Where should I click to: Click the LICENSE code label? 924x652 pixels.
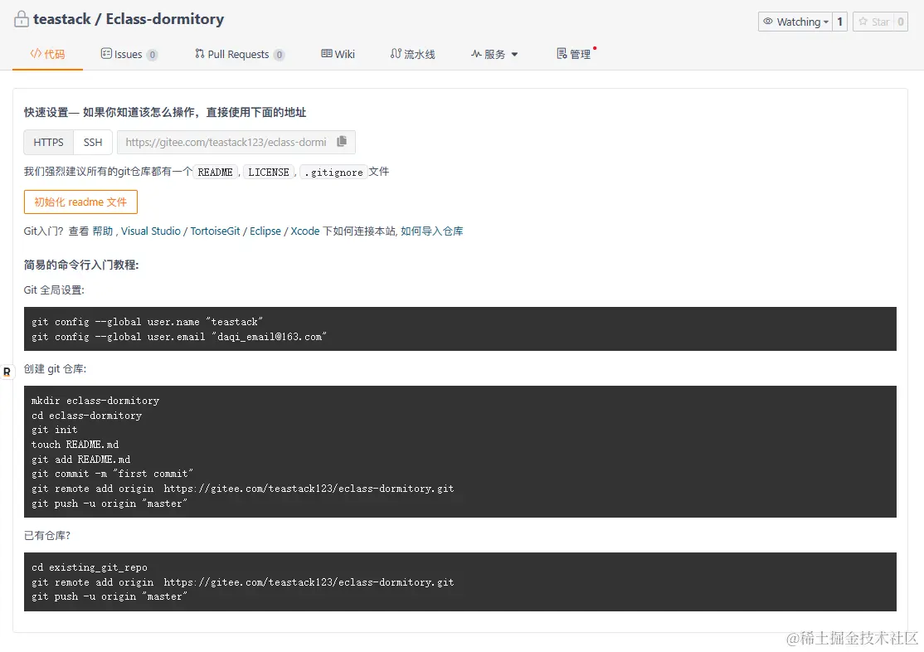point(269,173)
